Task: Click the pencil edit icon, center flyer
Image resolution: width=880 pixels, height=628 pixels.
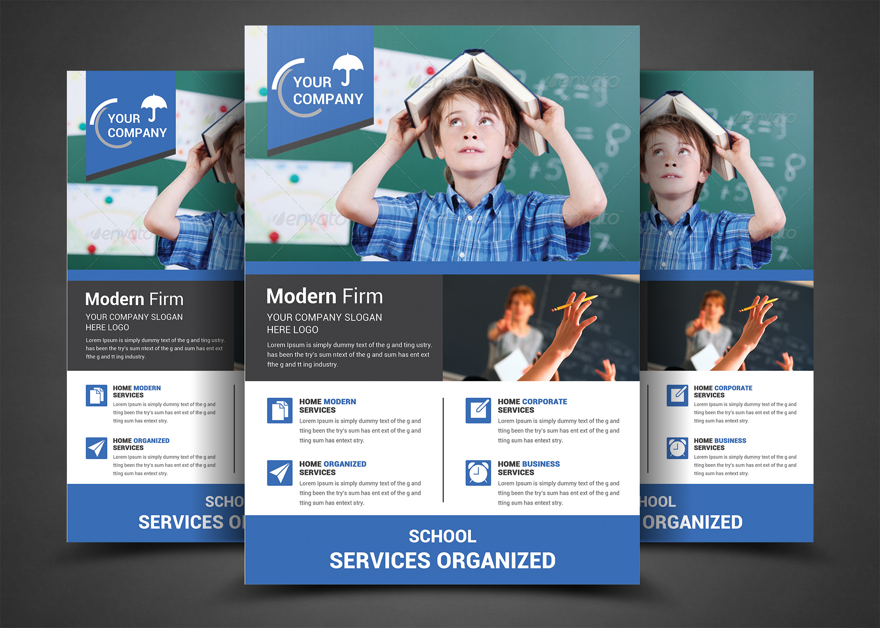Action: click(x=478, y=410)
